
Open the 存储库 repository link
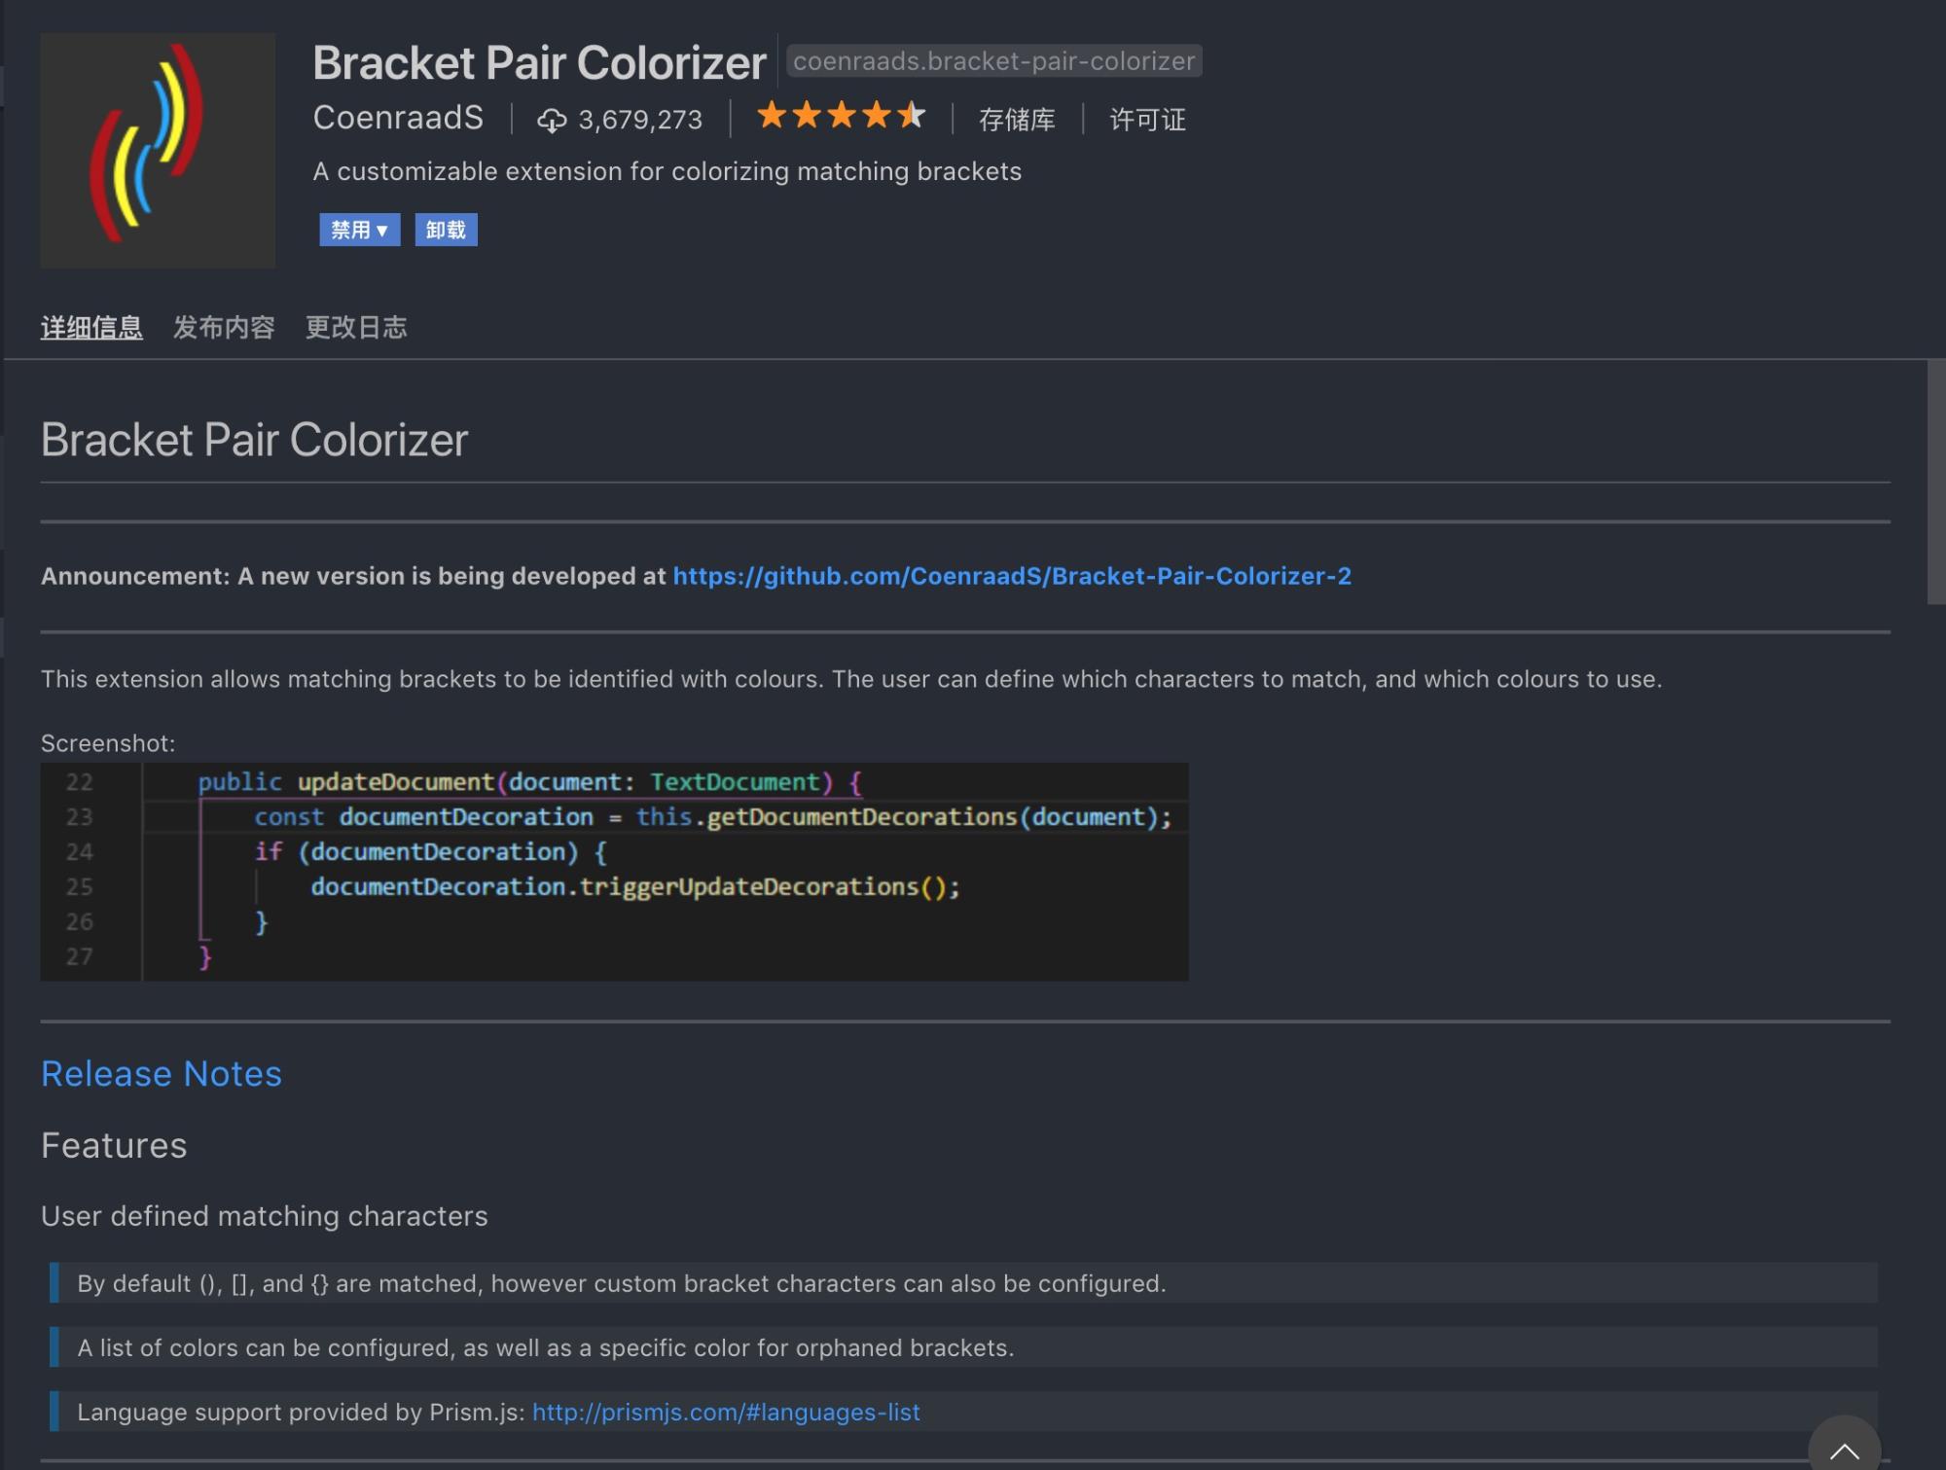coord(1017,120)
